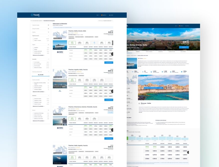Click blue itinerary button of España cruise

(109, 100)
